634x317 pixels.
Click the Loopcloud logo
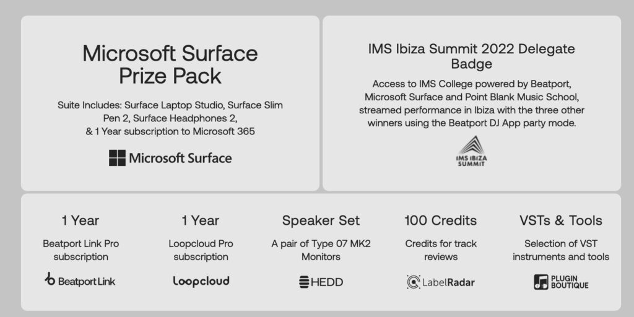[x=201, y=281]
